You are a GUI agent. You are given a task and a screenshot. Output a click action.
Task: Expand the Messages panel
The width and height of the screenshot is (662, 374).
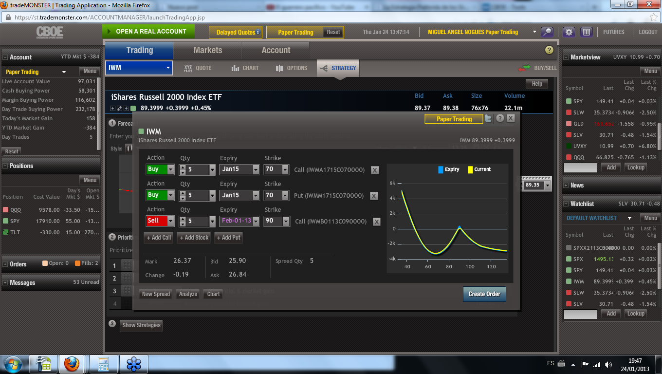point(5,283)
